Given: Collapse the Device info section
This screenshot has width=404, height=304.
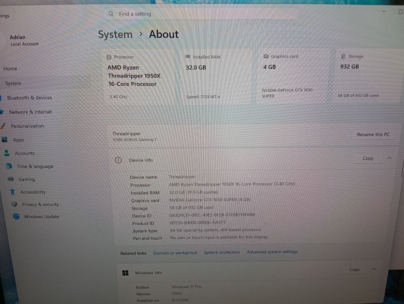Looking at the screenshot, I should [390, 158].
